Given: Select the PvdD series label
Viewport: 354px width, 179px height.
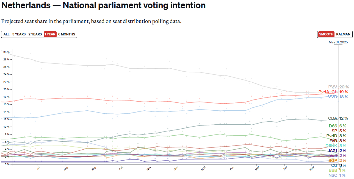Looking at the screenshot, I should (x=332, y=136).
